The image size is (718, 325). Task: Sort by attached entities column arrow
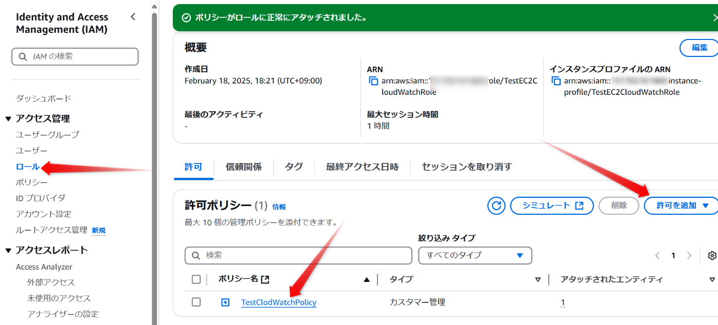point(712,280)
